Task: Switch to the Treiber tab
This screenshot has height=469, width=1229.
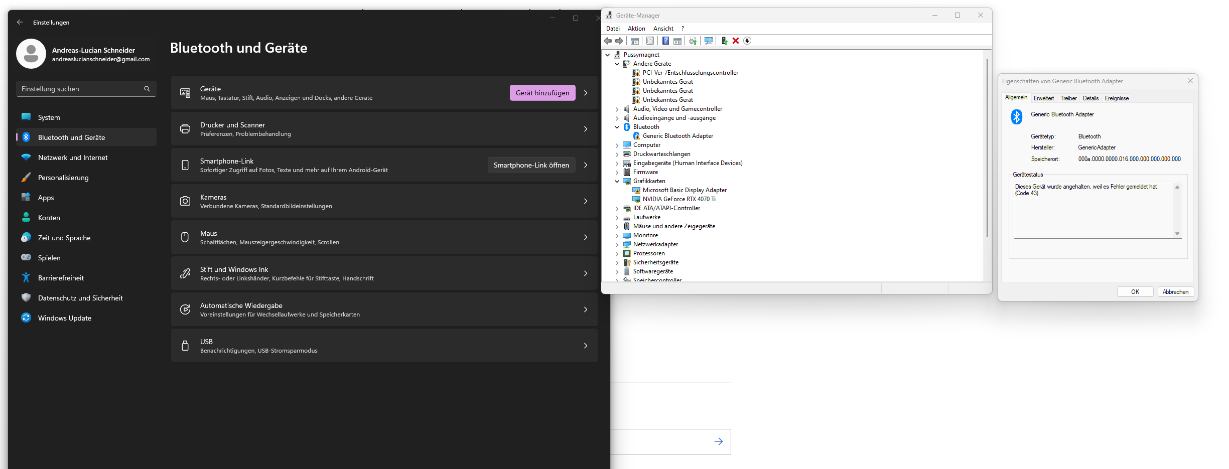Action: coord(1068,98)
